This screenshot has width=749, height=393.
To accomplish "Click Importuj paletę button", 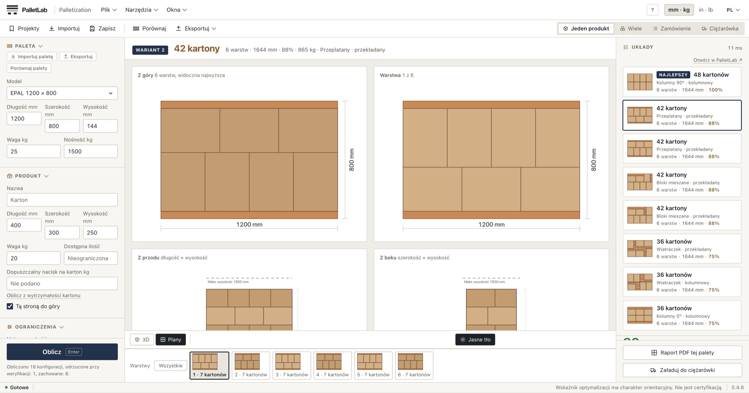I will [32, 56].
